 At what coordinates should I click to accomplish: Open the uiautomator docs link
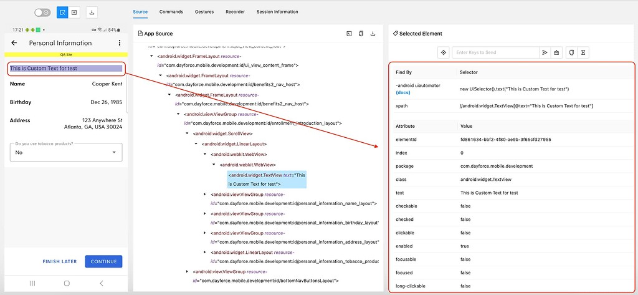403,92
